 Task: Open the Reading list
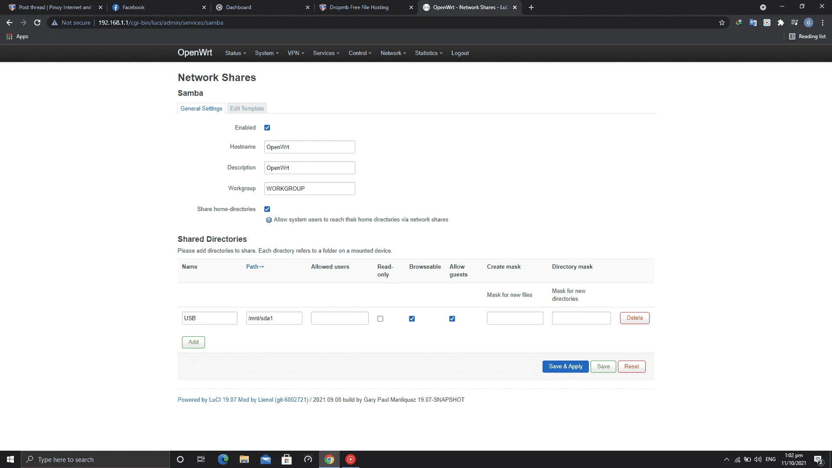[x=807, y=36]
